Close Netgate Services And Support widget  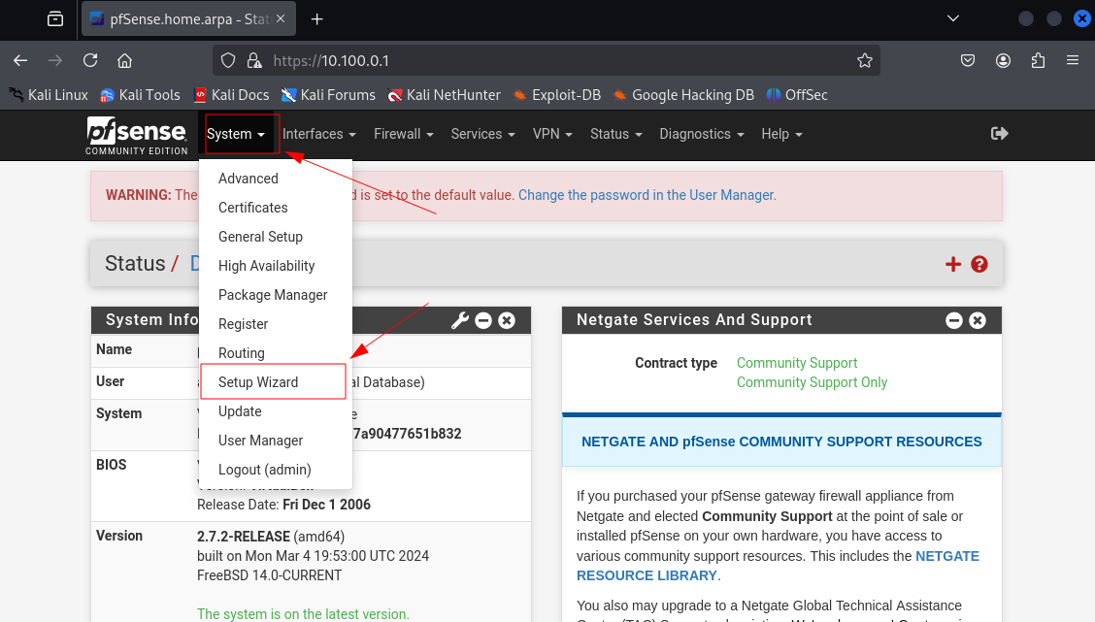978,320
